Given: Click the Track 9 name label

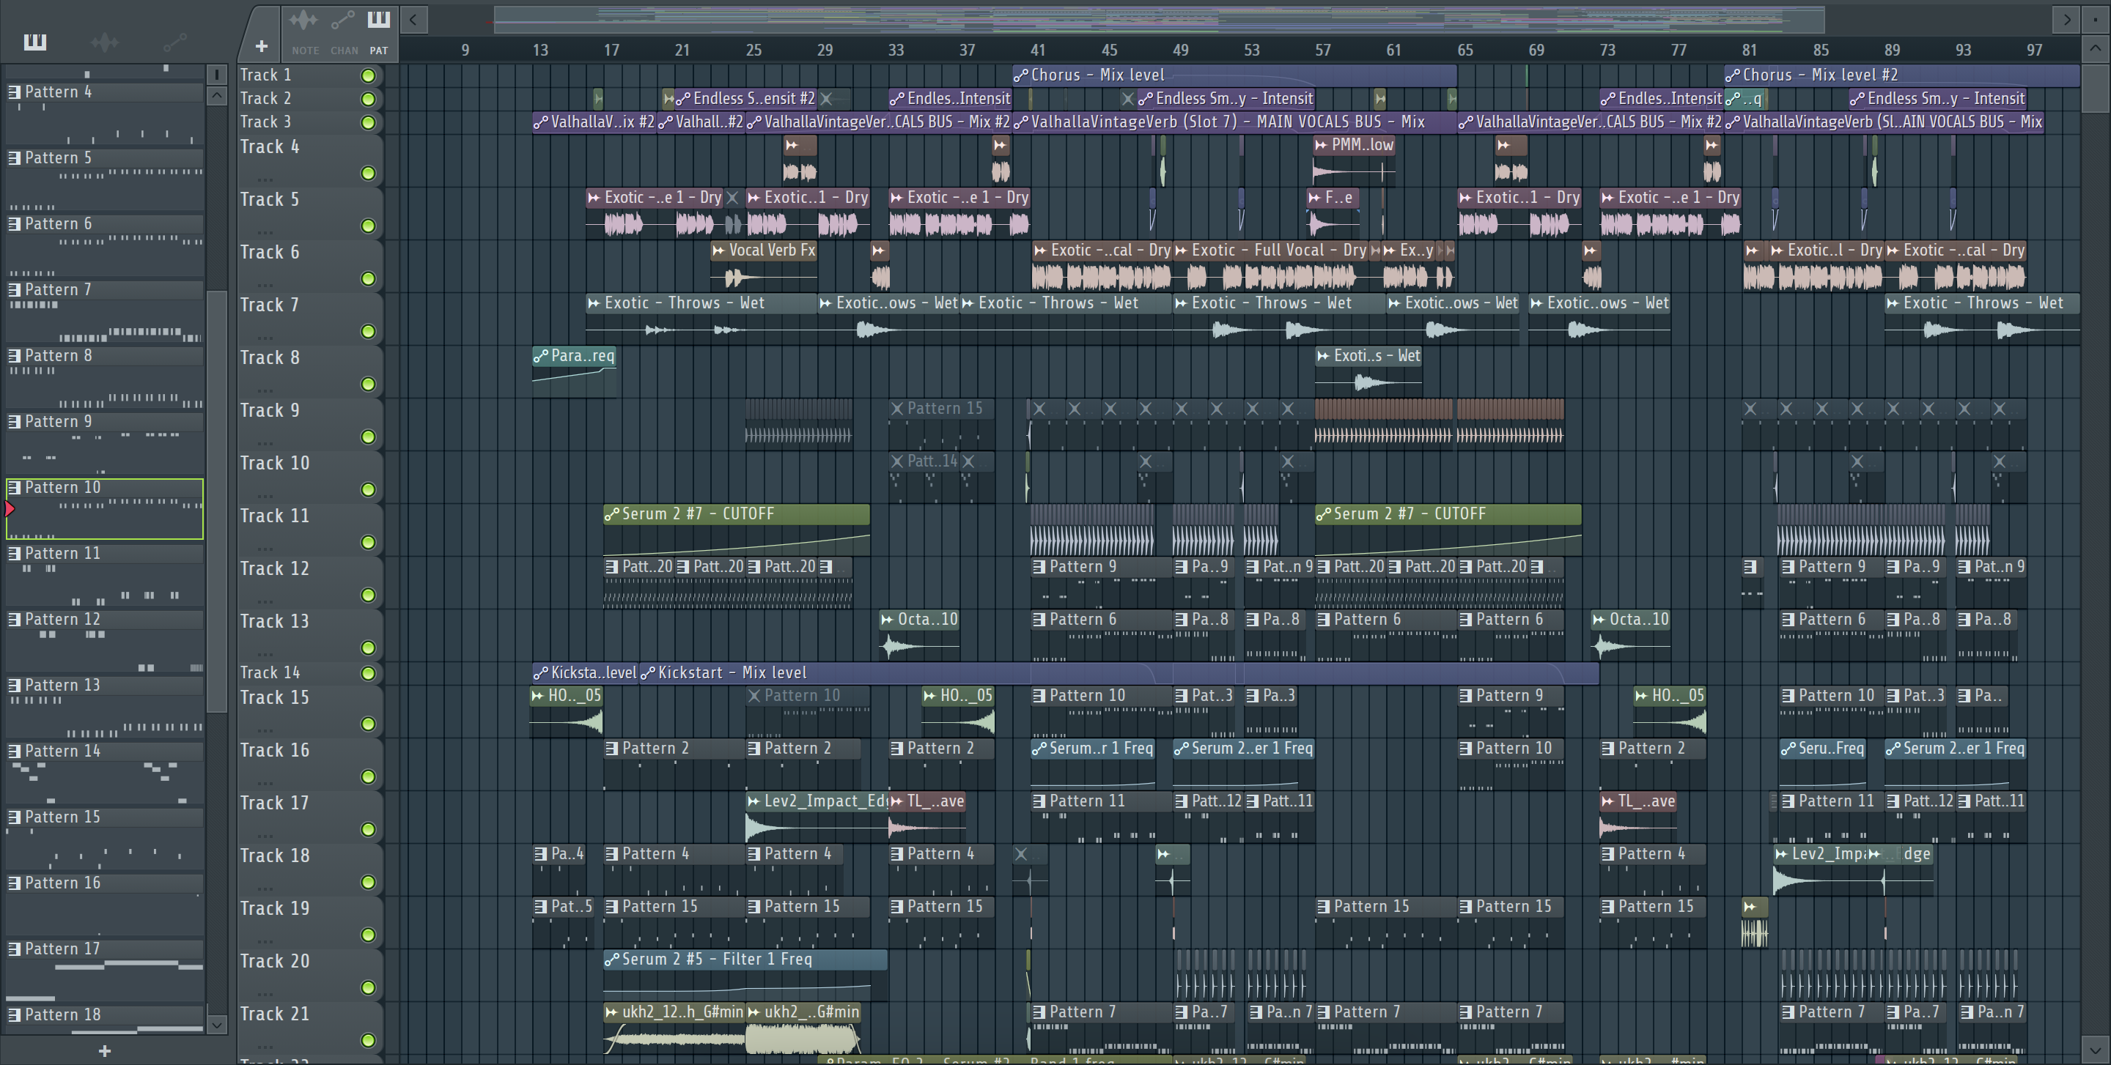Looking at the screenshot, I should pyautogui.click(x=270, y=411).
